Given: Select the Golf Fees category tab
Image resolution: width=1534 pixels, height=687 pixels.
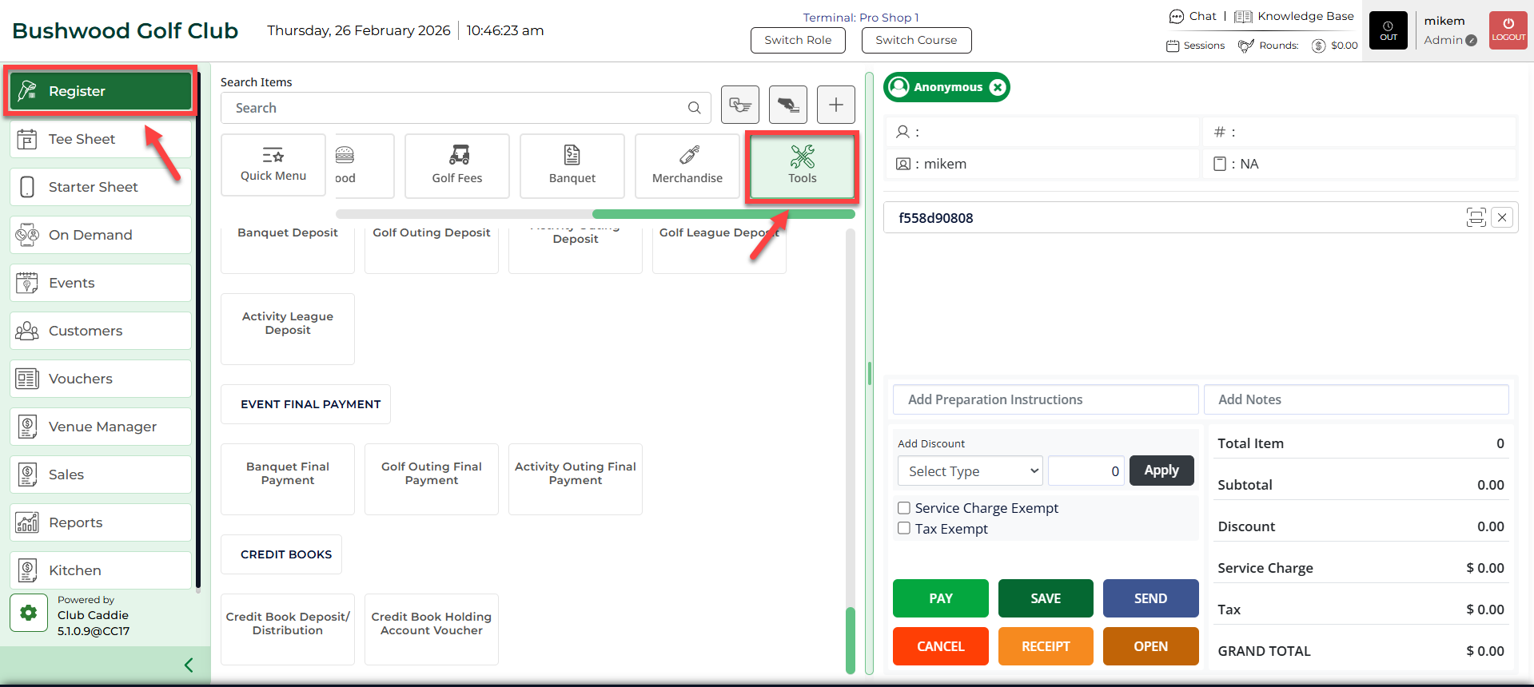Looking at the screenshot, I should click(x=457, y=165).
